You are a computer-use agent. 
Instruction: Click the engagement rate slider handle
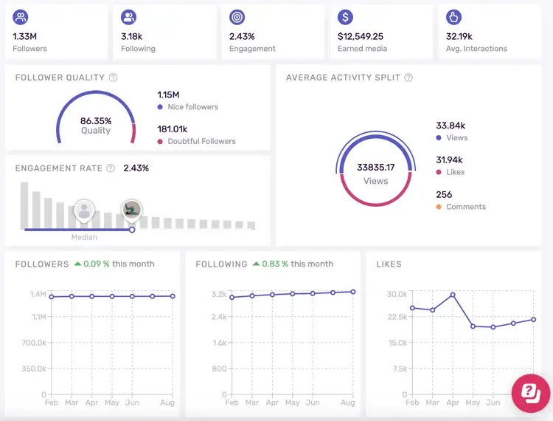[x=132, y=230]
